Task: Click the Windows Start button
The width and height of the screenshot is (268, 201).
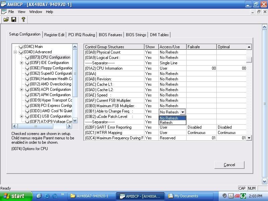Action: [x=16, y=196]
